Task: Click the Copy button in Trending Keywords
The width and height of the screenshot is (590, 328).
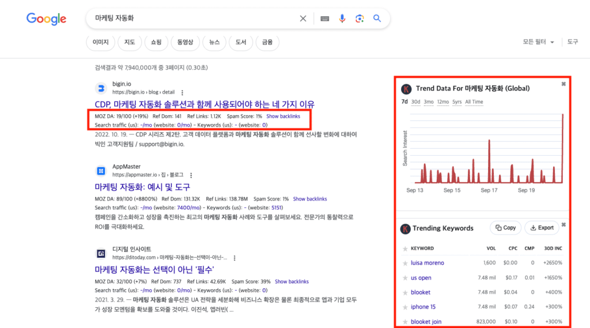Action: tap(506, 228)
